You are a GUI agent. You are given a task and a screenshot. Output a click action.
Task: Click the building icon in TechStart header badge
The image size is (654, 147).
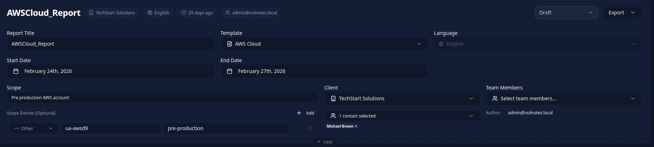[91, 13]
